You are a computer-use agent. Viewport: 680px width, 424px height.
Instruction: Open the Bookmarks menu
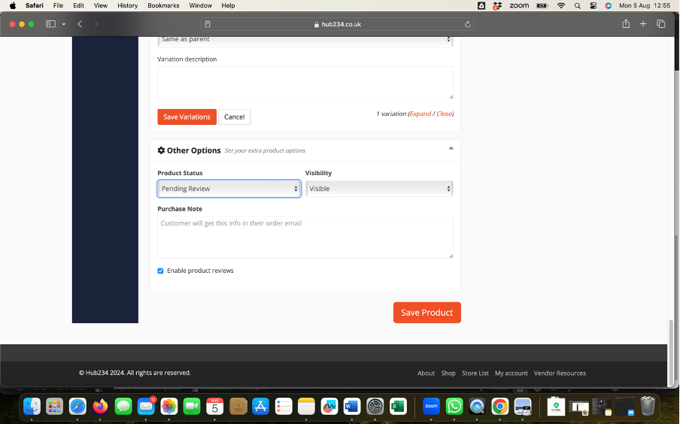click(x=163, y=5)
